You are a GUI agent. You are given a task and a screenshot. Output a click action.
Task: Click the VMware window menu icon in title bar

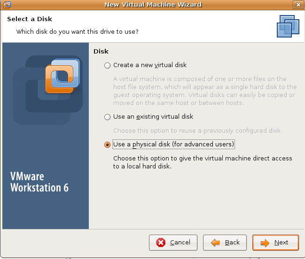7,5
